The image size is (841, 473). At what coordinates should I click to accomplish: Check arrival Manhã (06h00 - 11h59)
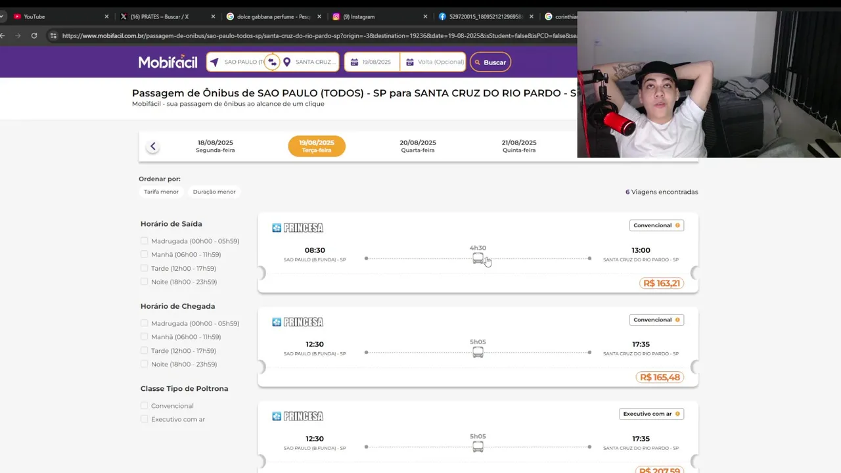click(x=144, y=337)
